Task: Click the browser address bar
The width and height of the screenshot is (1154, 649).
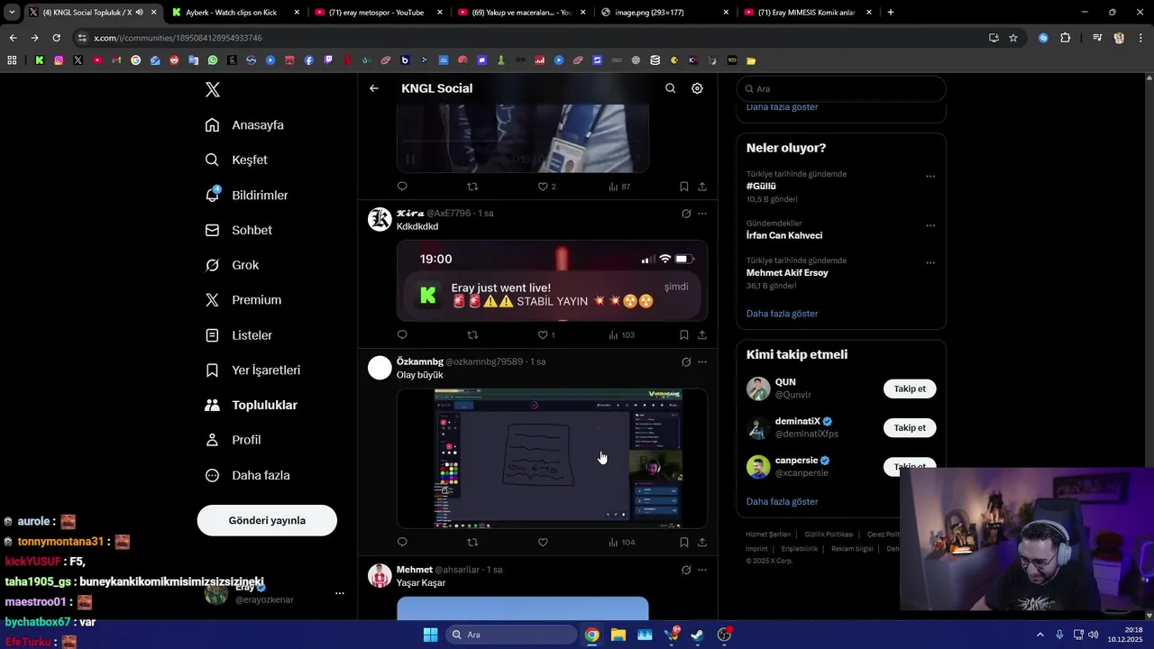Action: (532, 38)
